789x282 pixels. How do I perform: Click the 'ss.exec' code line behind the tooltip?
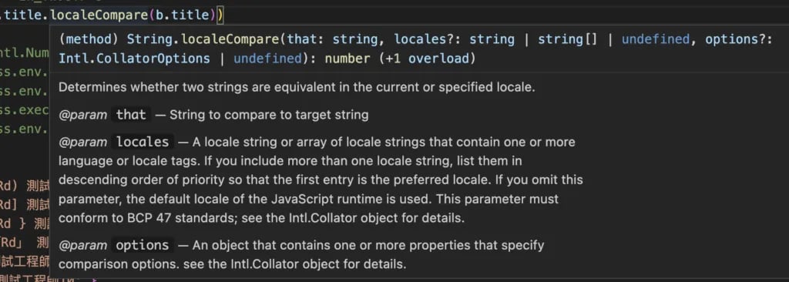point(24,109)
